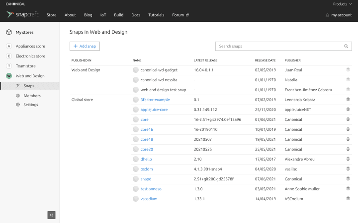Remove osddm using its trash icon

pos(348,168)
